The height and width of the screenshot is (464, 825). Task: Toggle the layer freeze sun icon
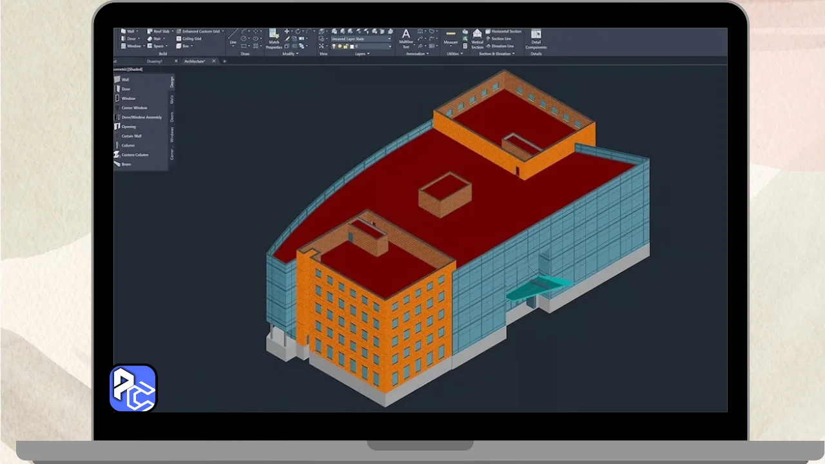coord(340,46)
